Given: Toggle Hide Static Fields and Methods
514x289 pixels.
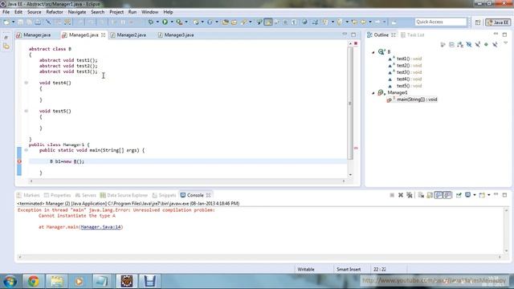Looking at the screenshot, I should click(478, 44).
